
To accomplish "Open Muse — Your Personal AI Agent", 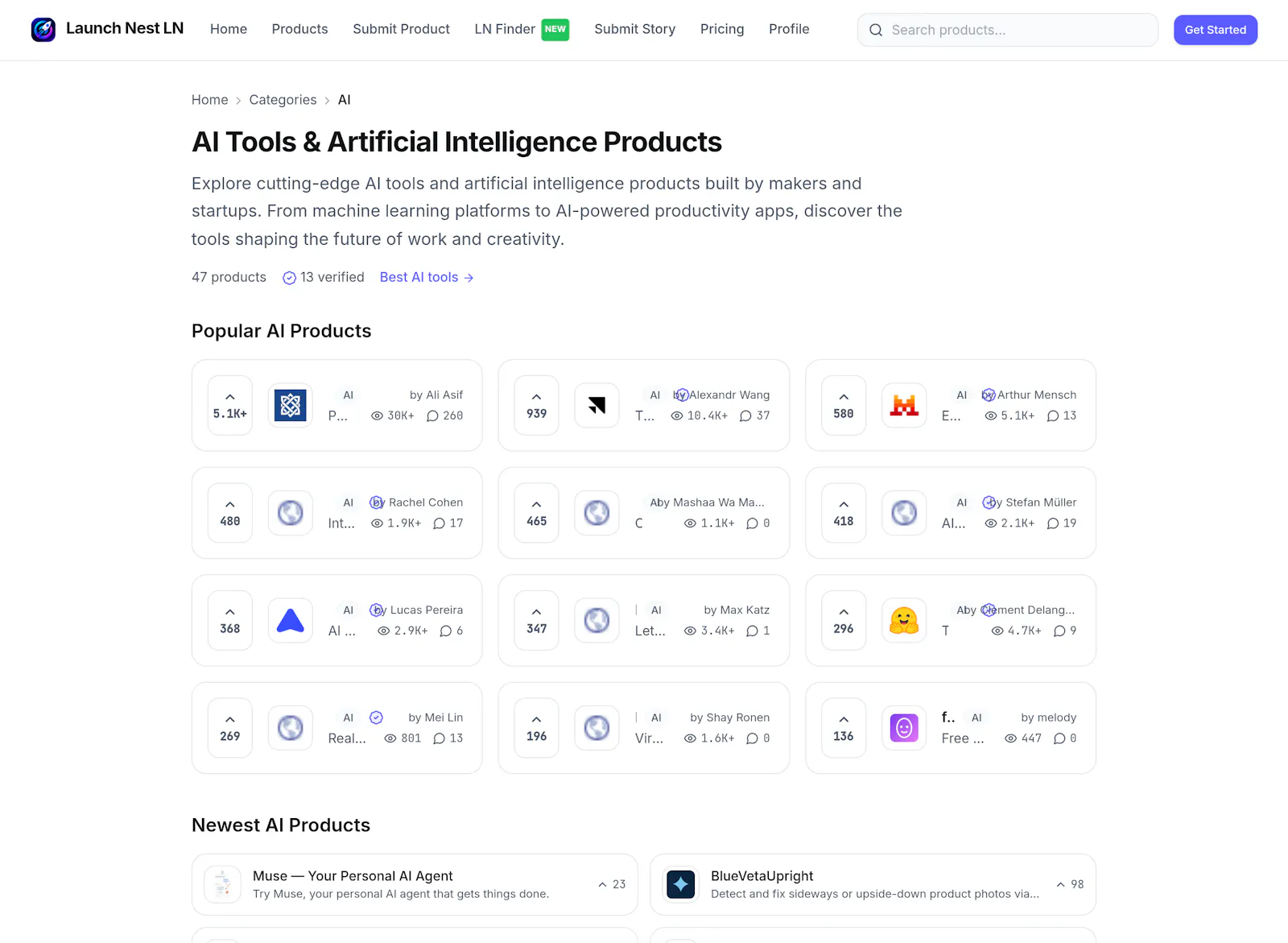I will click(x=353, y=876).
